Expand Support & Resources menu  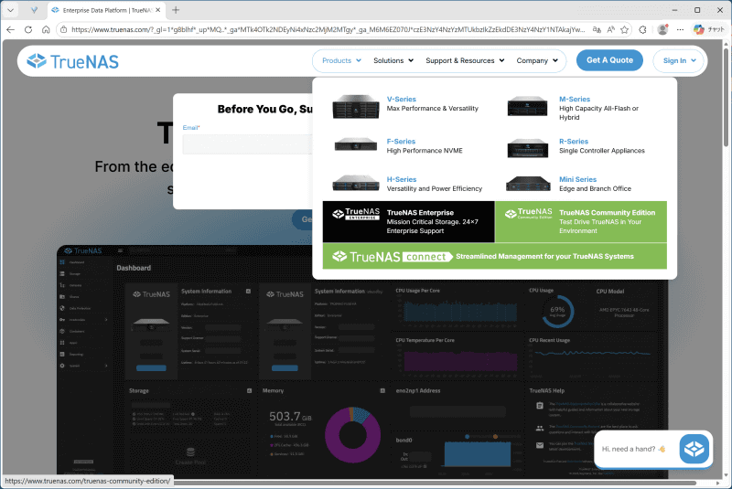click(x=465, y=60)
